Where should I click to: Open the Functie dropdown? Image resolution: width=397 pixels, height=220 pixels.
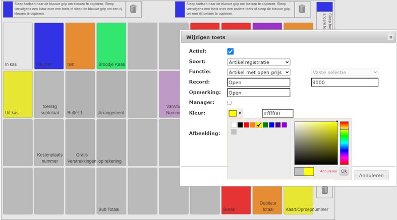tap(258, 72)
